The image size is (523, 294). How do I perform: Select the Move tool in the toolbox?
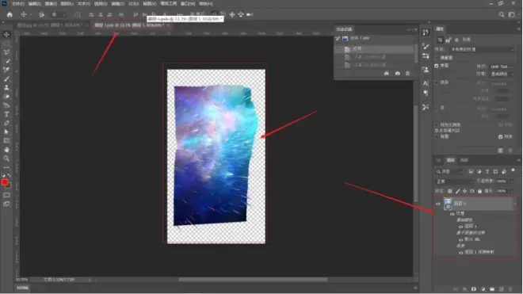click(6, 35)
